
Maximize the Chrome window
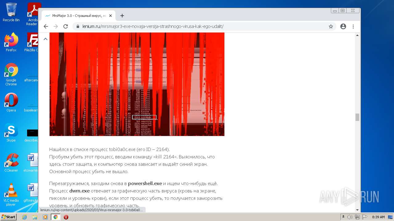(343, 10)
